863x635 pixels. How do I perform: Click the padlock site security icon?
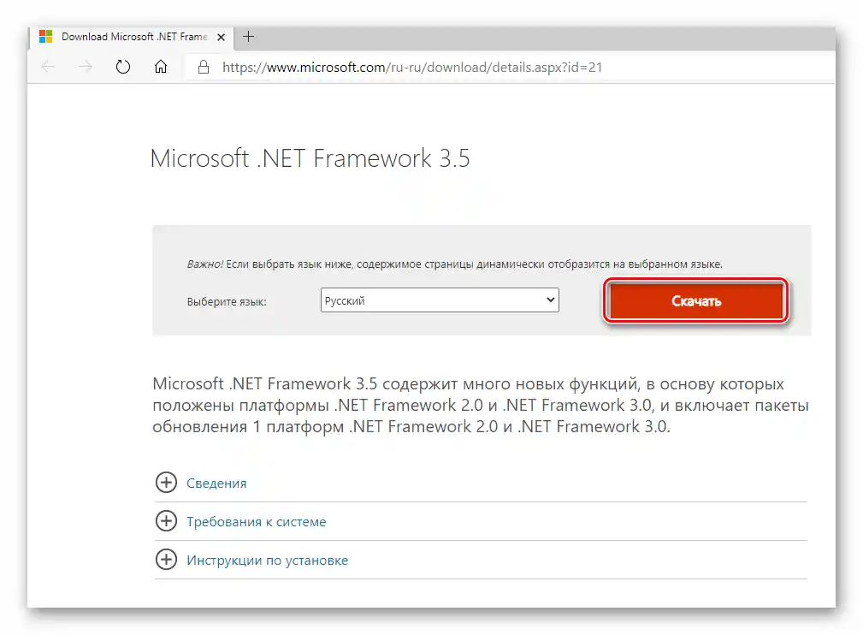click(x=204, y=68)
